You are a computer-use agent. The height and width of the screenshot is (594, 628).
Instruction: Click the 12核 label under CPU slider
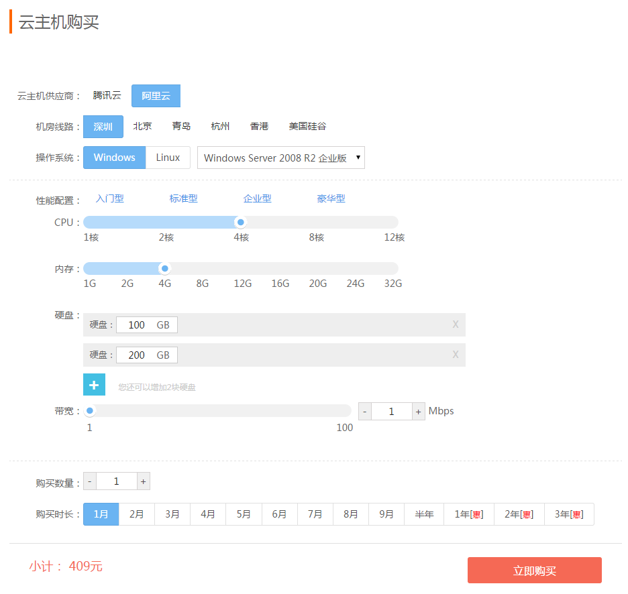pyautogui.click(x=394, y=237)
